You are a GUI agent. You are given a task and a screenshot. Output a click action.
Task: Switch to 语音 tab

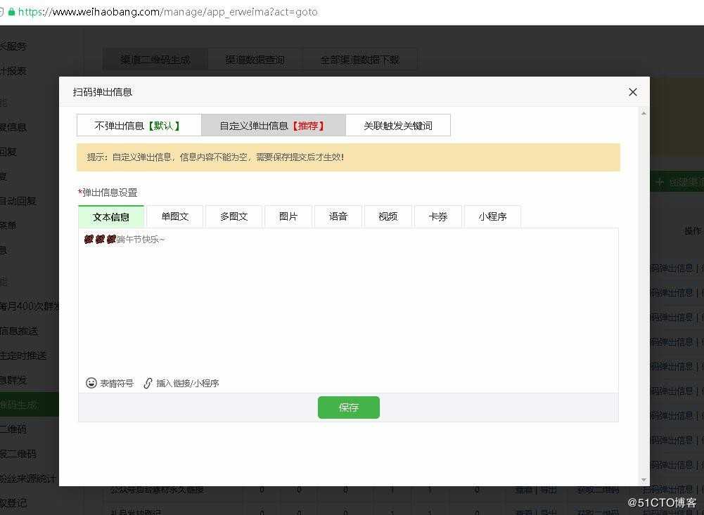pyautogui.click(x=338, y=216)
